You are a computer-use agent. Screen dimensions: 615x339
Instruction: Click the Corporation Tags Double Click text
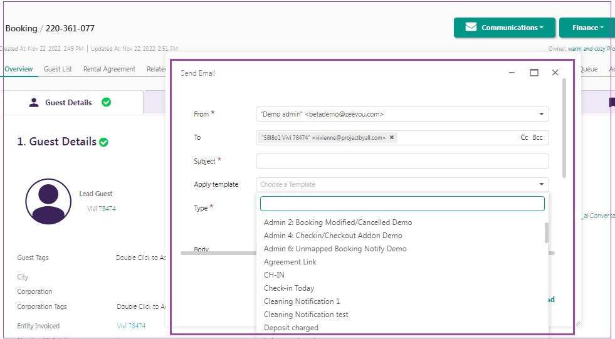pyautogui.click(x=141, y=307)
